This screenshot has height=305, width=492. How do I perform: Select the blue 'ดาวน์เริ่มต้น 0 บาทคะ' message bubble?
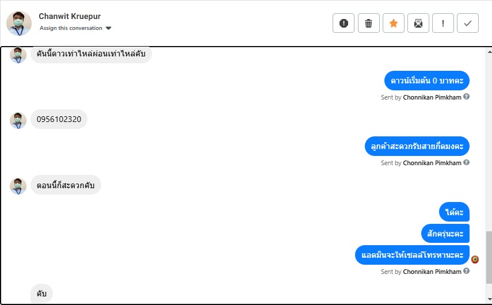click(x=427, y=81)
